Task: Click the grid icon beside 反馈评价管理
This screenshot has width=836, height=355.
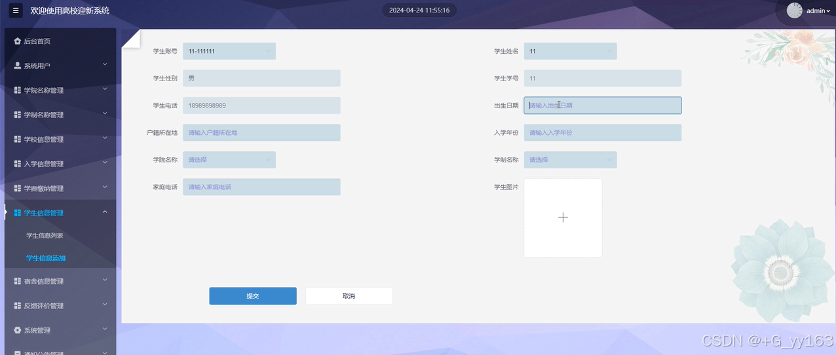Action: pos(18,306)
